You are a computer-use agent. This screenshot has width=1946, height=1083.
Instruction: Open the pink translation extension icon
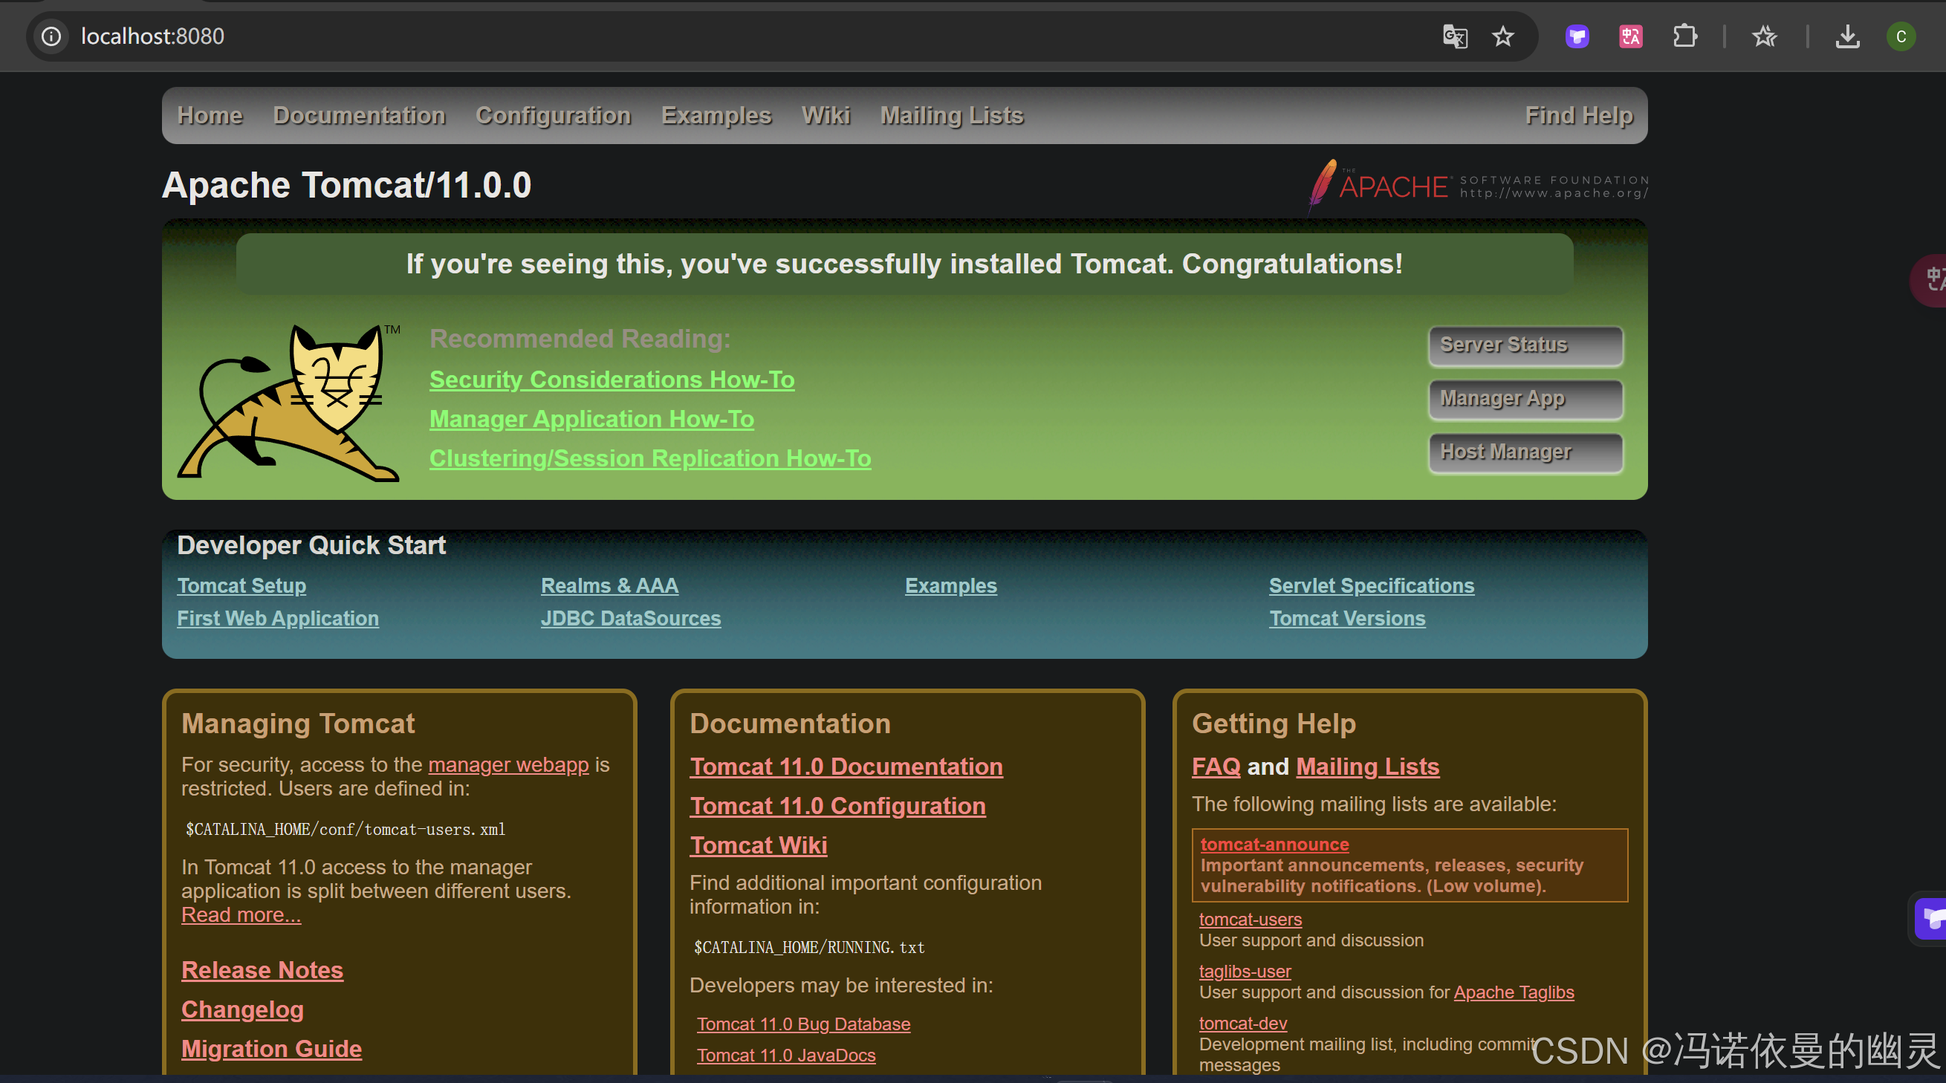pos(1630,36)
